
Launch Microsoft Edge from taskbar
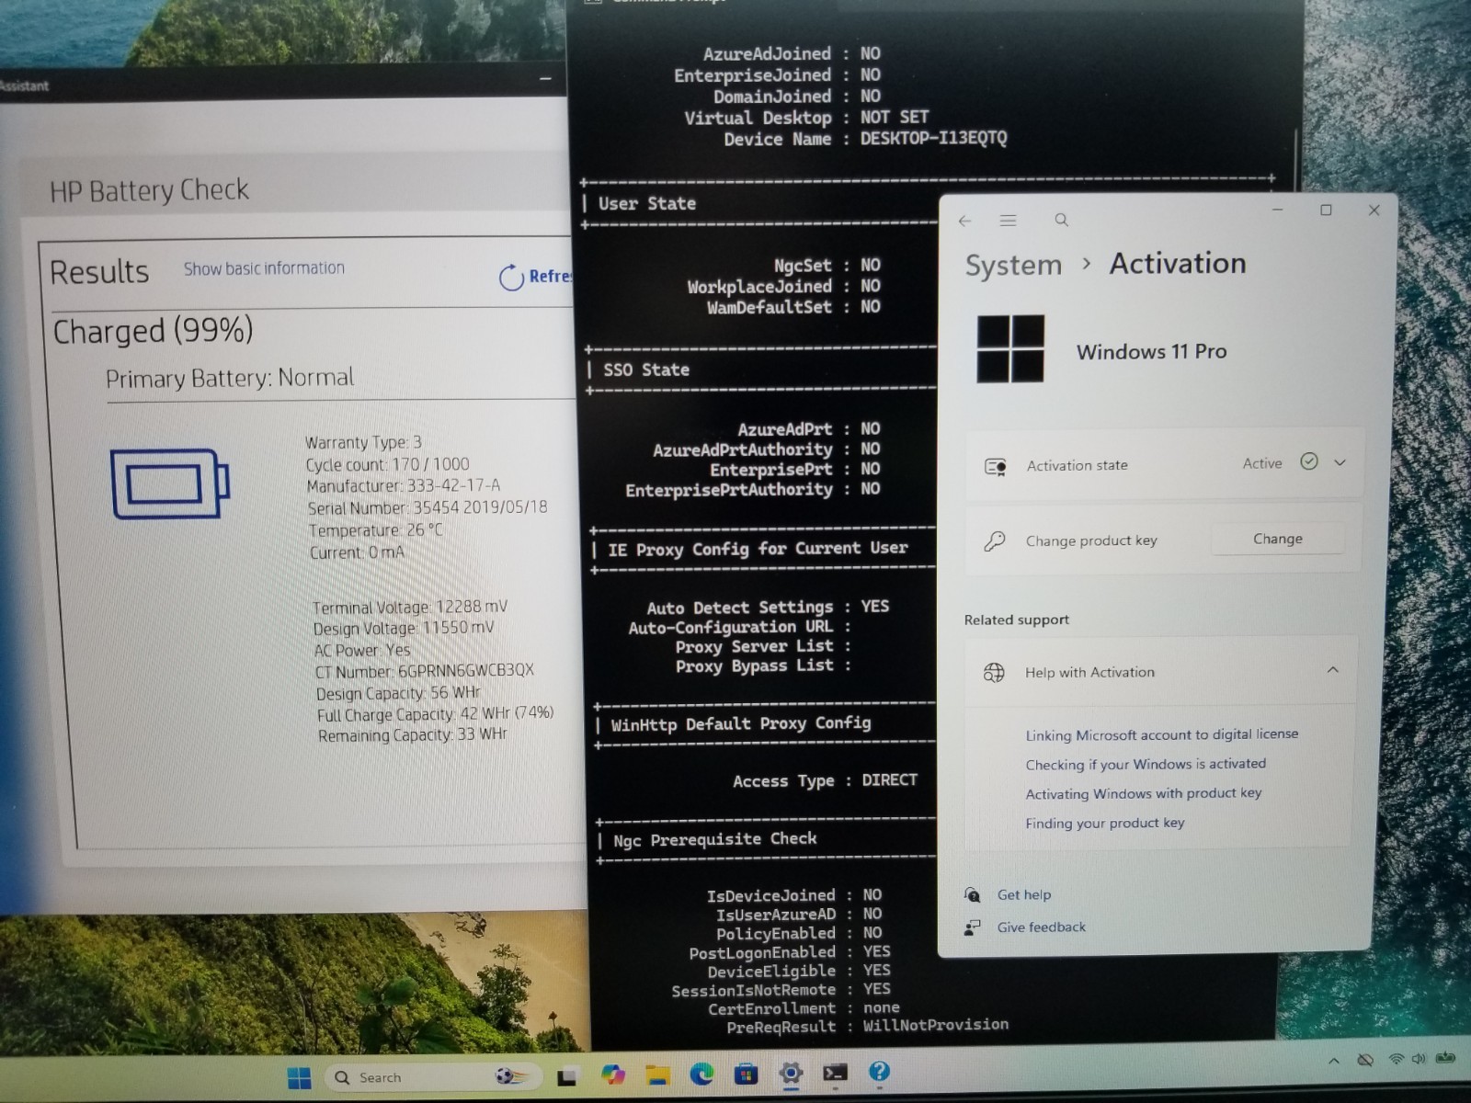point(701,1074)
